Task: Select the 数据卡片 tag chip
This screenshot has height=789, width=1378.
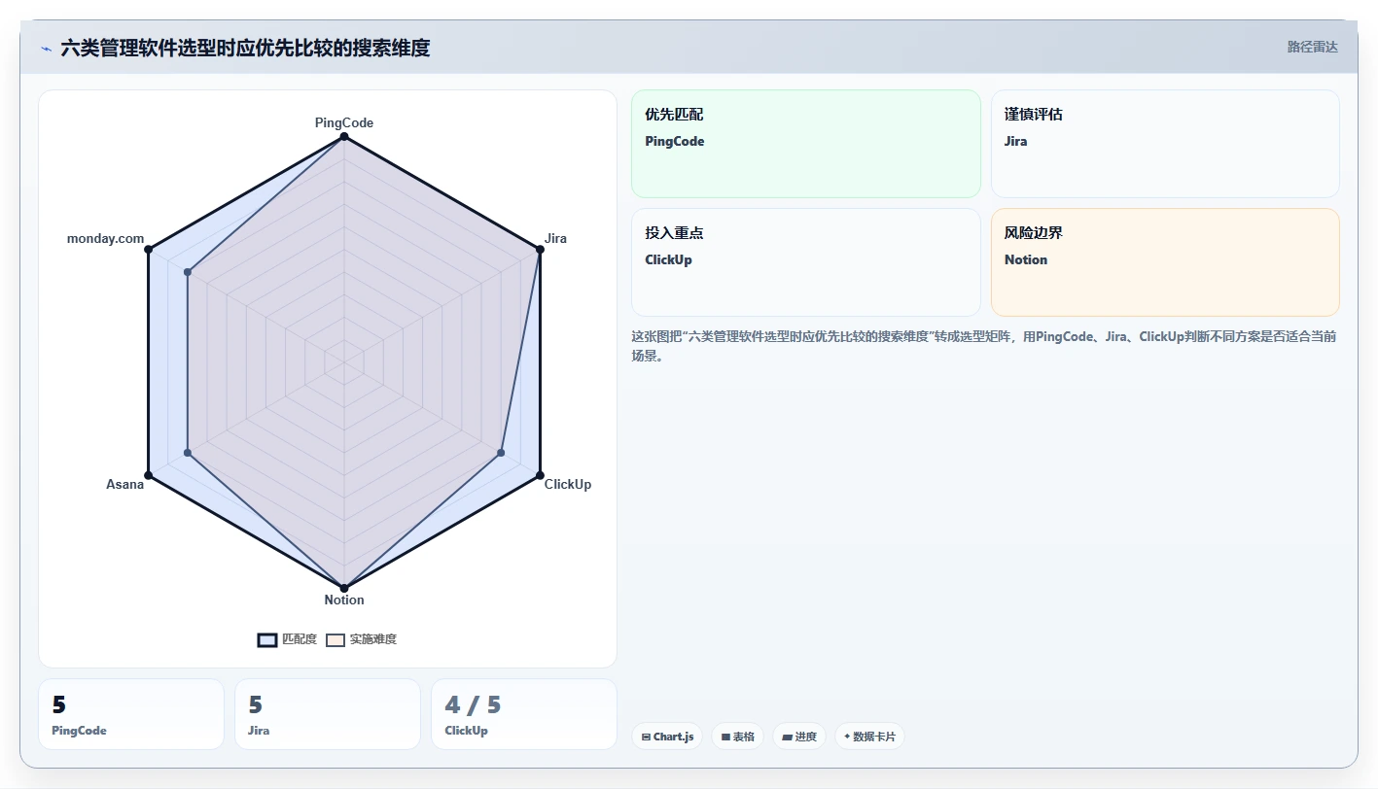Action: pos(869,737)
